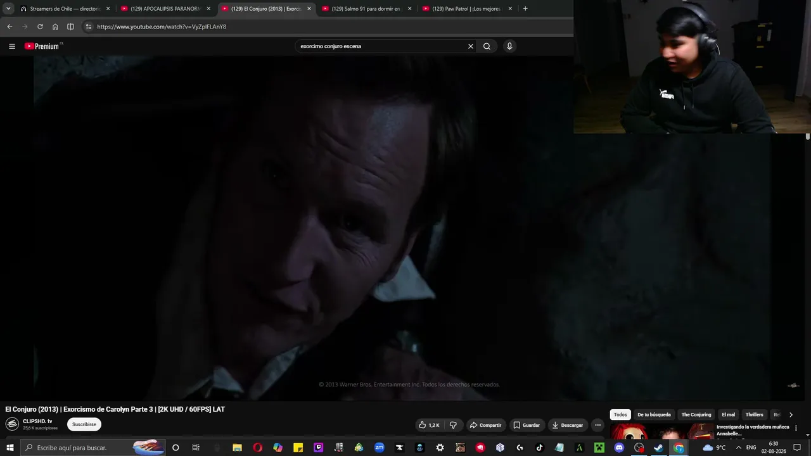This screenshot has height=456, width=811.
Task: Open Zoom app from taskbar
Action: point(380,448)
